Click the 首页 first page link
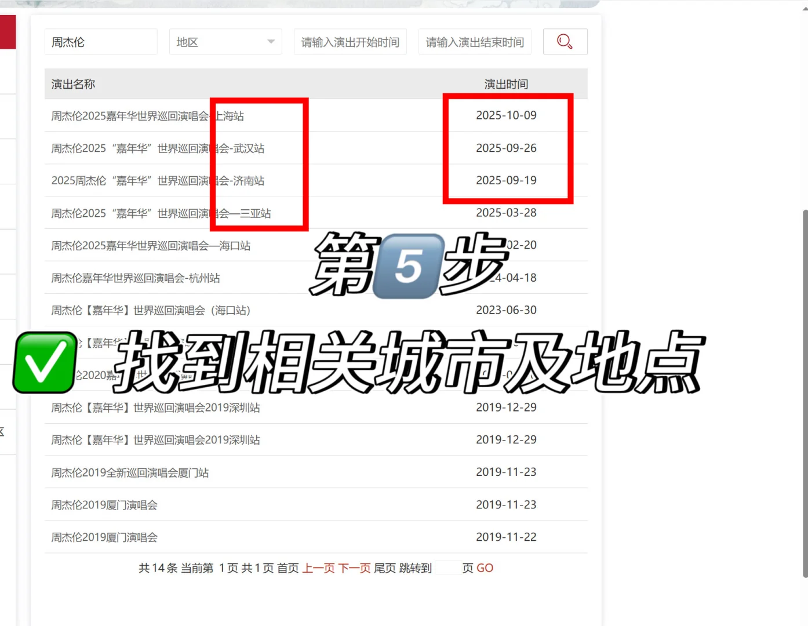The width and height of the screenshot is (808, 626). [286, 568]
